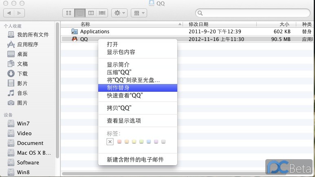This screenshot has width=315, height=177.
Task: Apply the green label color
Action: [141, 142]
